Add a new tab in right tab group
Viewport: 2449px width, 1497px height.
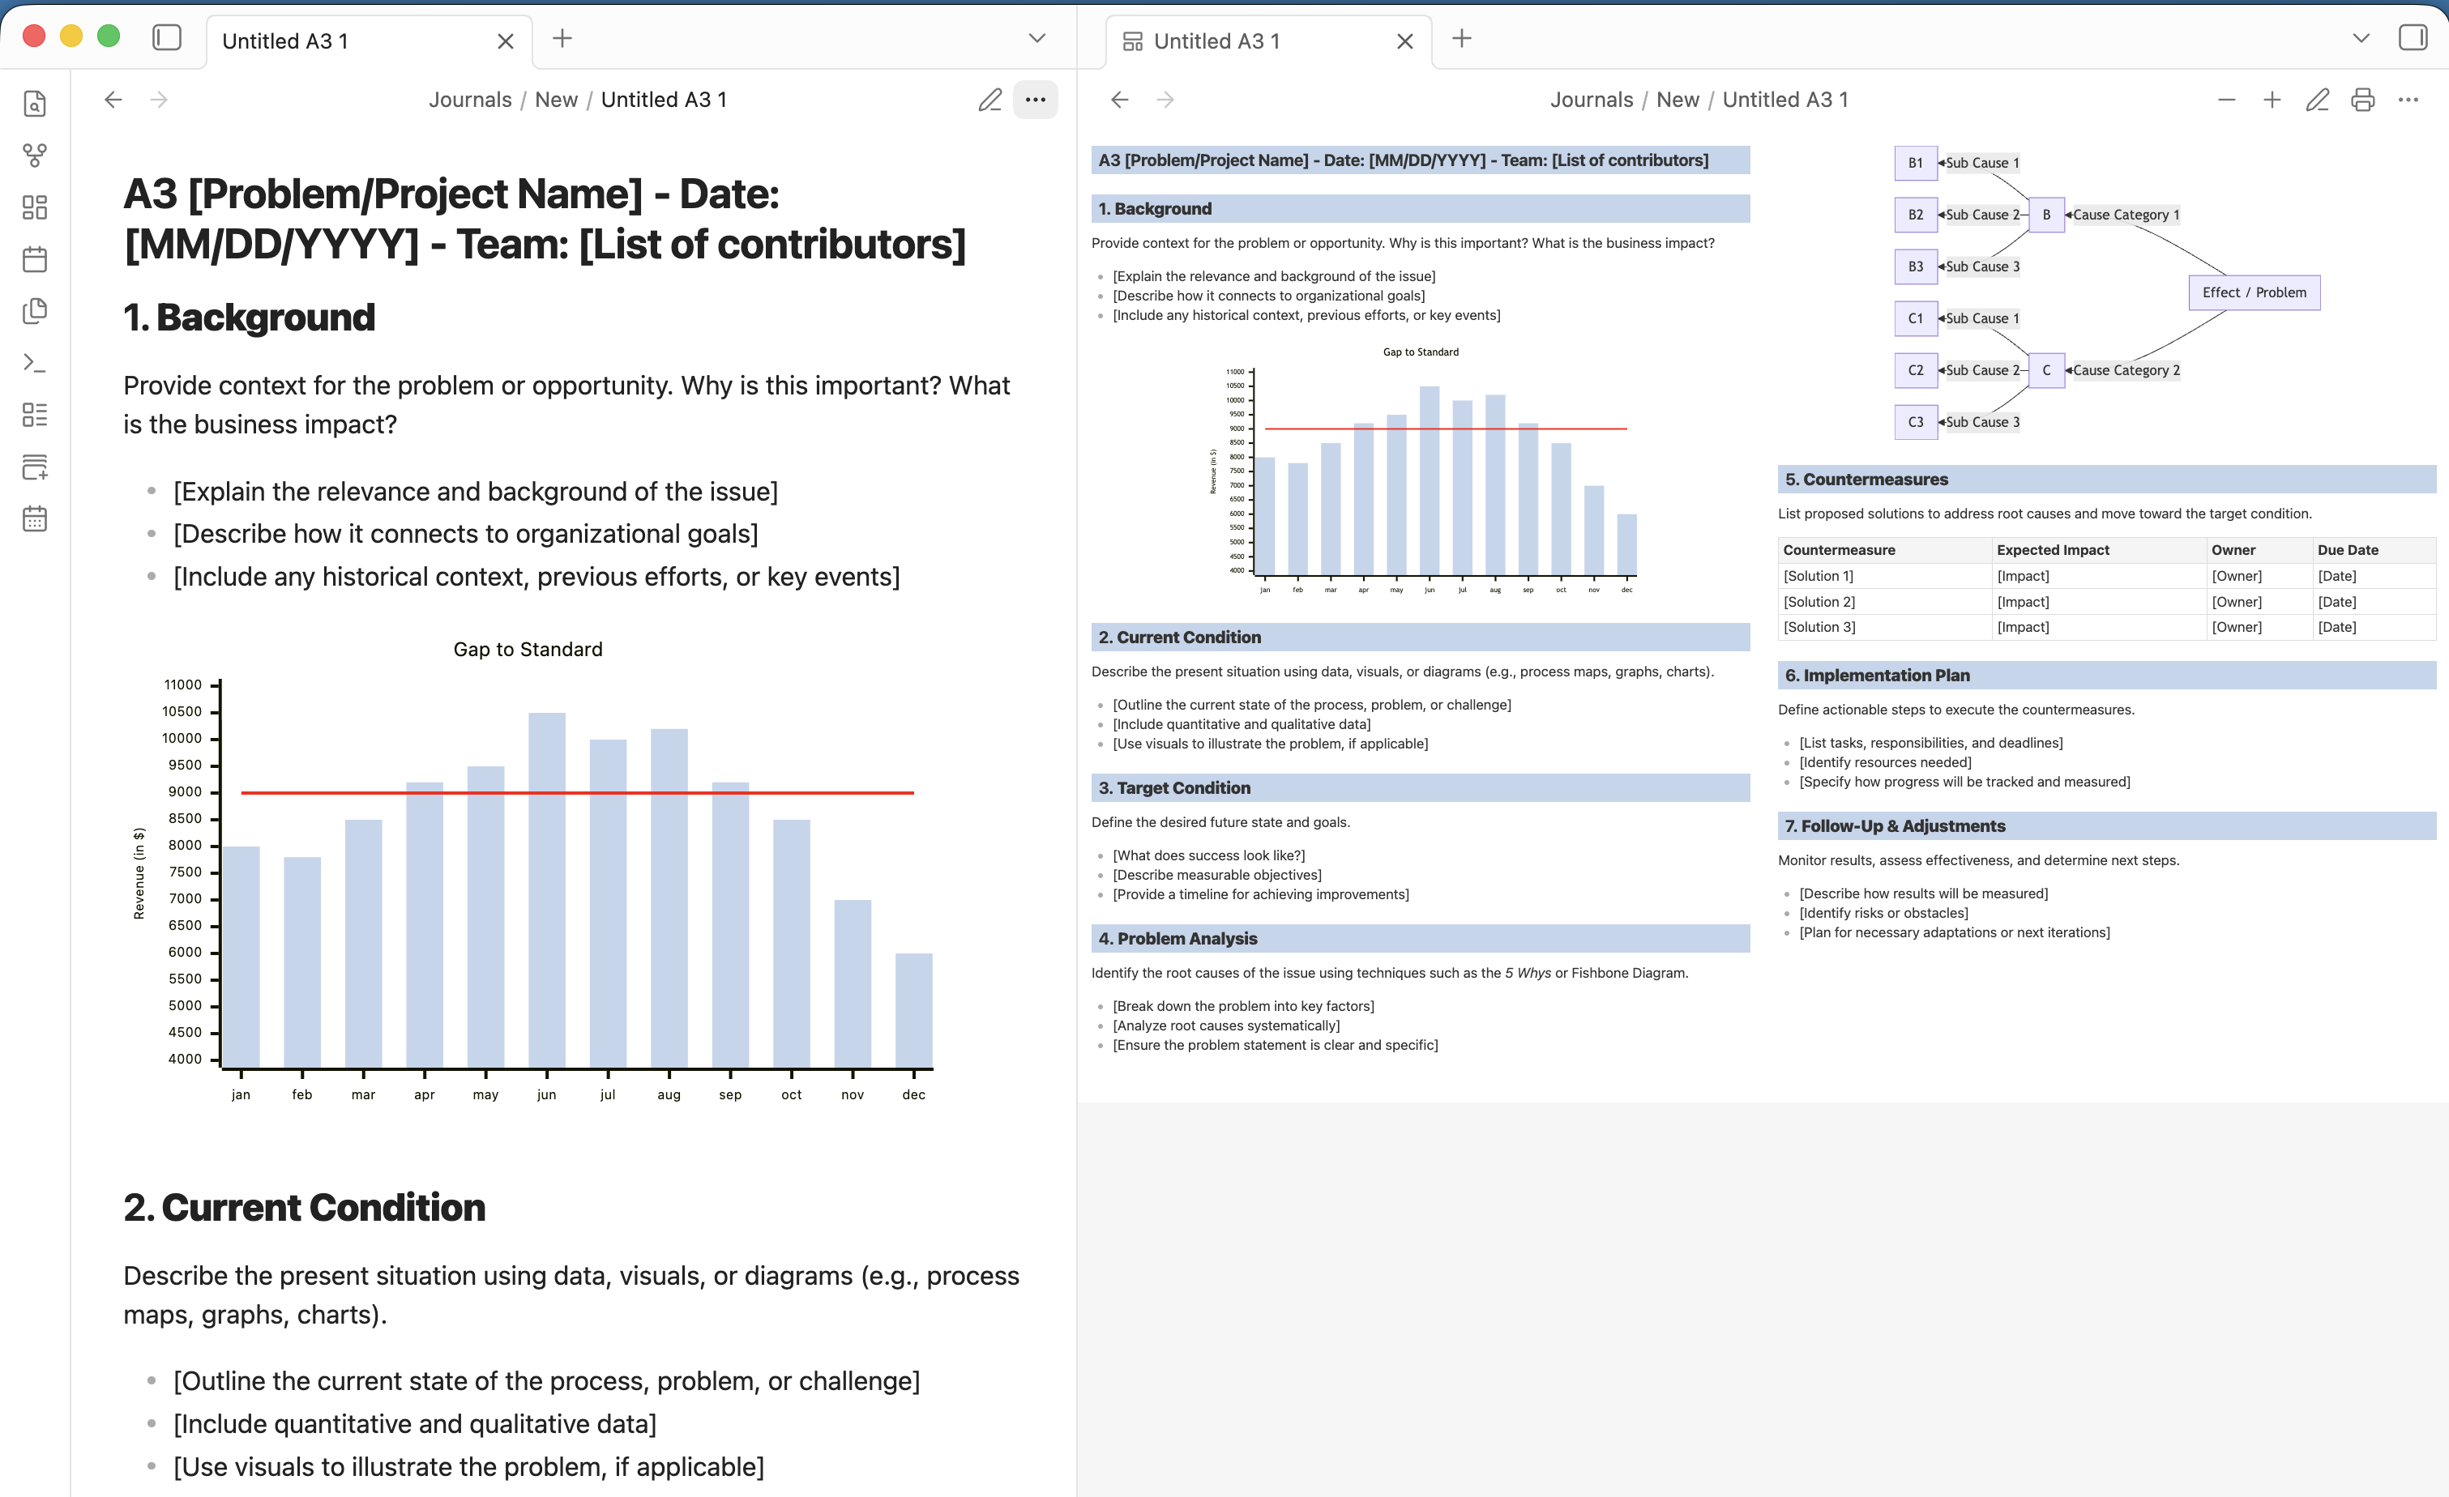pos(1462,39)
